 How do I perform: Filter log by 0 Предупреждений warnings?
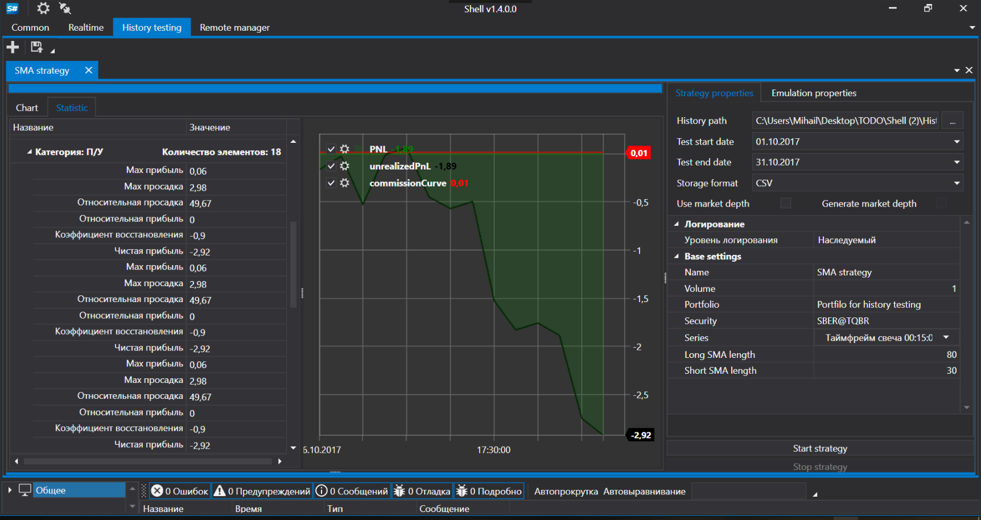pyautogui.click(x=262, y=491)
